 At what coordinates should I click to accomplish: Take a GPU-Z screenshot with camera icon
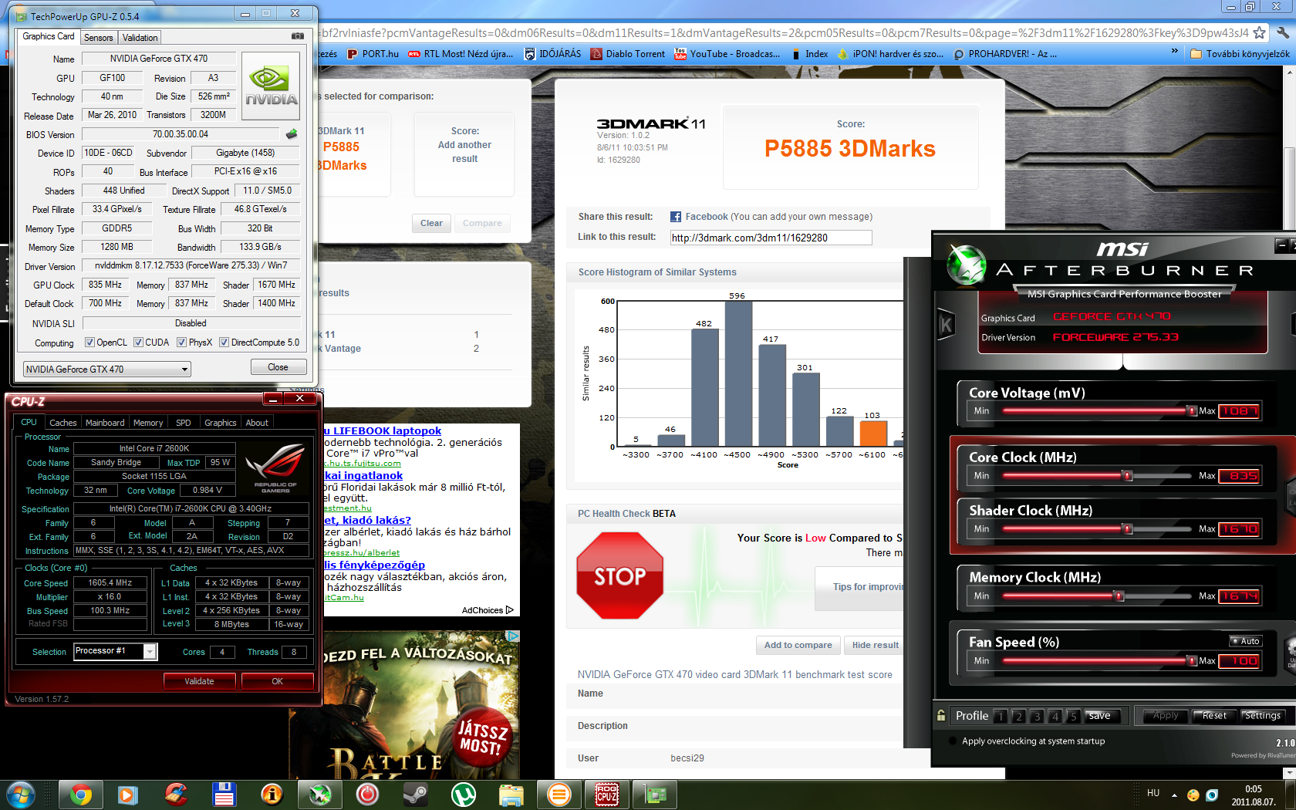(298, 36)
